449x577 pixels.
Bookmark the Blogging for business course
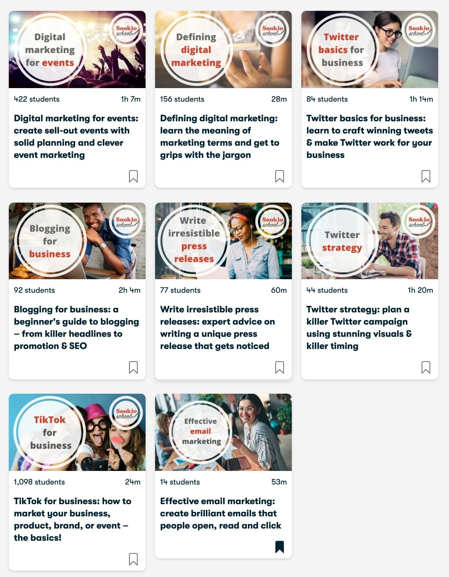coord(133,367)
